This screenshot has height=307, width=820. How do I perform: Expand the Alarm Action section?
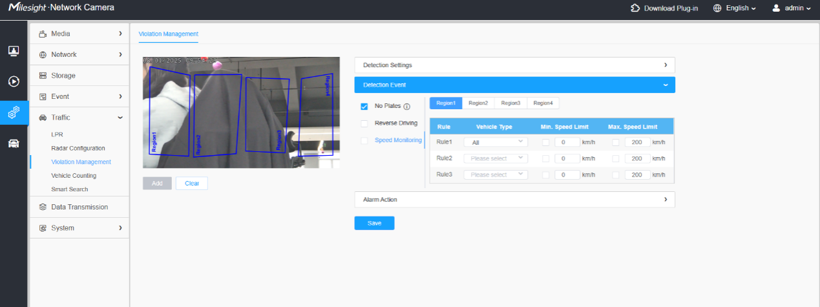coord(514,199)
